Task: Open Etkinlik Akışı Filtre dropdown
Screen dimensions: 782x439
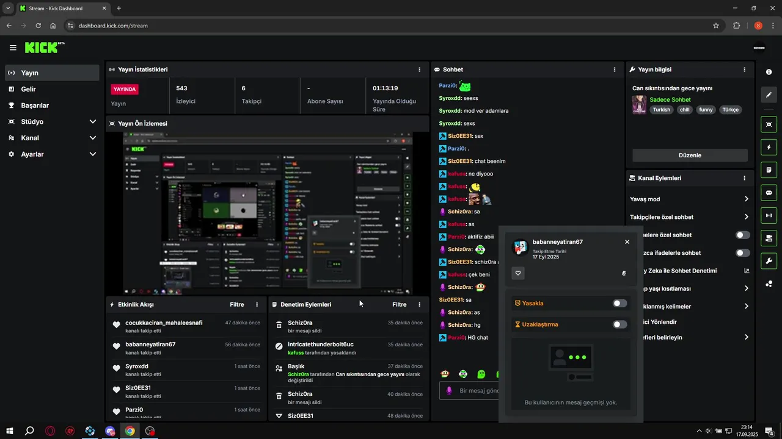Action: pos(236,304)
